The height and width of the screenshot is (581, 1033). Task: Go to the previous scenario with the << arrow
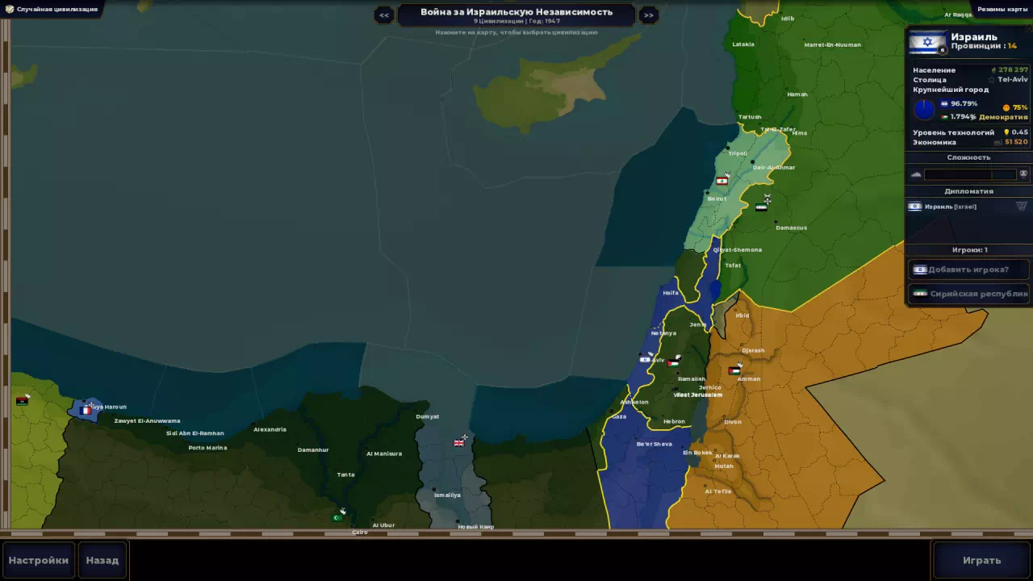(x=384, y=15)
